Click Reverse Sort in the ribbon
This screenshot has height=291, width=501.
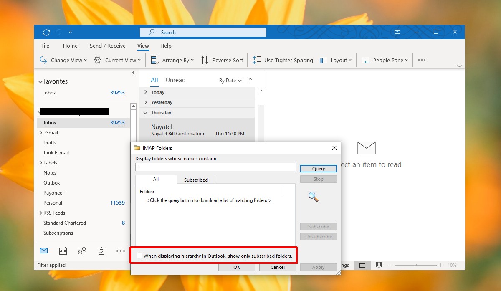click(x=222, y=60)
